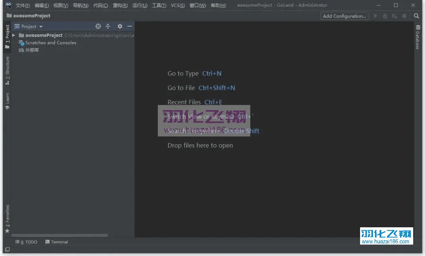The image size is (425, 256).
Task: Open the 代码(C) menu
Action: [x=101, y=6]
